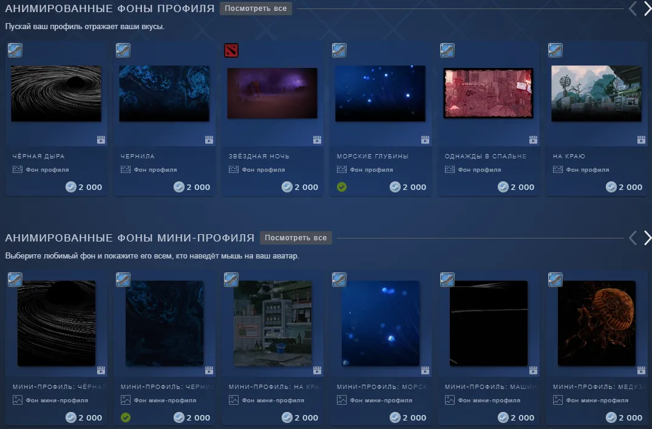Click Фон мини-профиля label under Мини-профиль: Машин

(x=489, y=400)
